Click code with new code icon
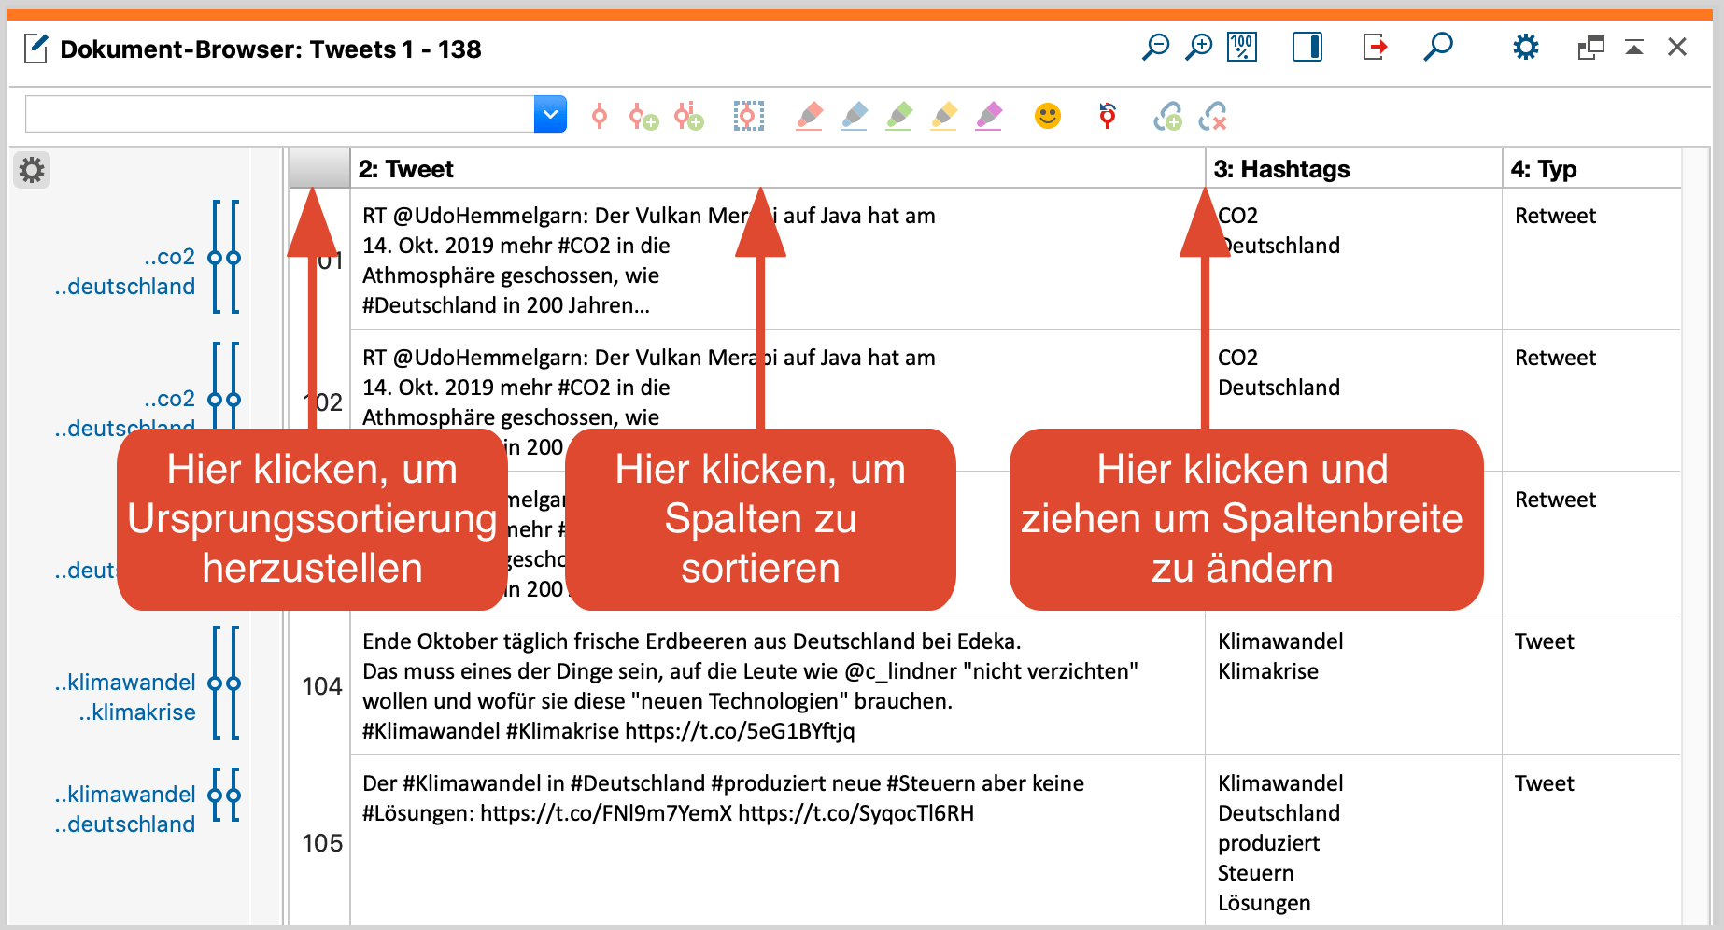1724x930 pixels. click(x=643, y=117)
